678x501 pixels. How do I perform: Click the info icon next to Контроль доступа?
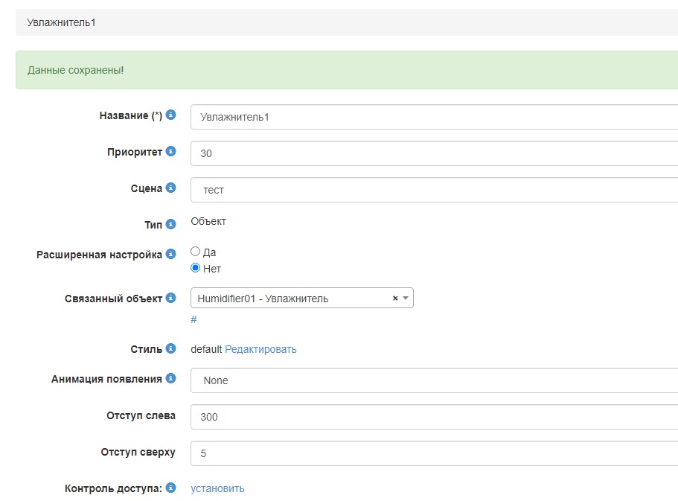[x=171, y=488]
